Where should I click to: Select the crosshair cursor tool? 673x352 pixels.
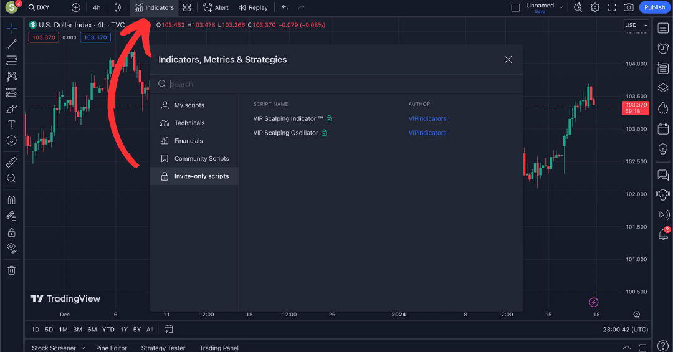[x=12, y=29]
